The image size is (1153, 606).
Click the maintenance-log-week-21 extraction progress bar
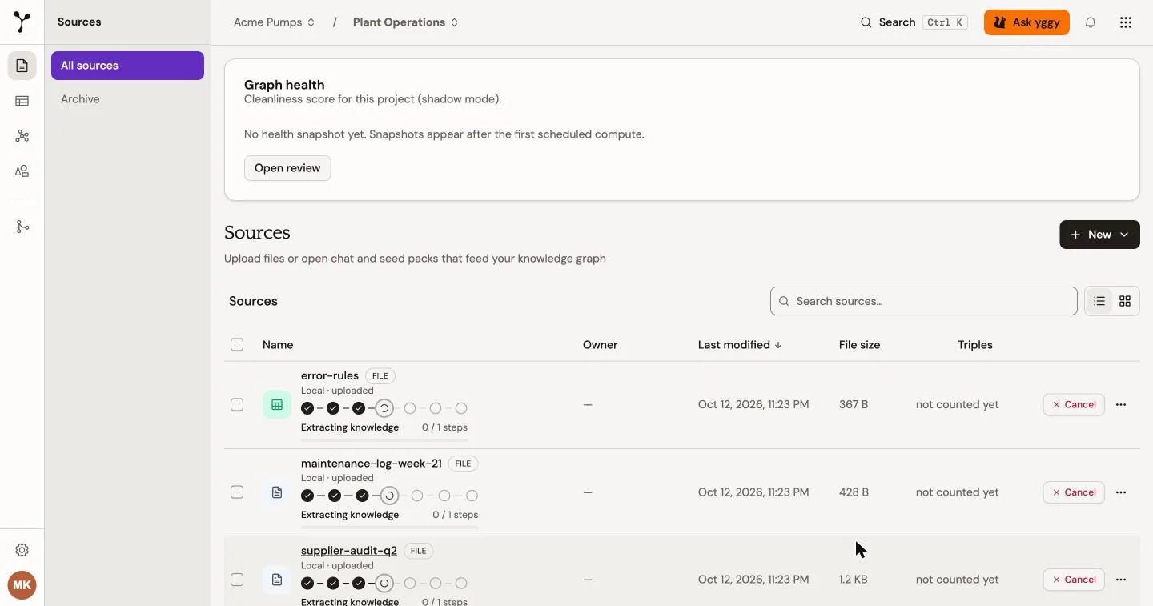[389, 526]
